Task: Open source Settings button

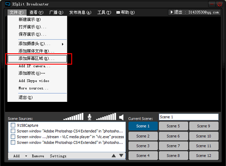Action: (x=58, y=156)
